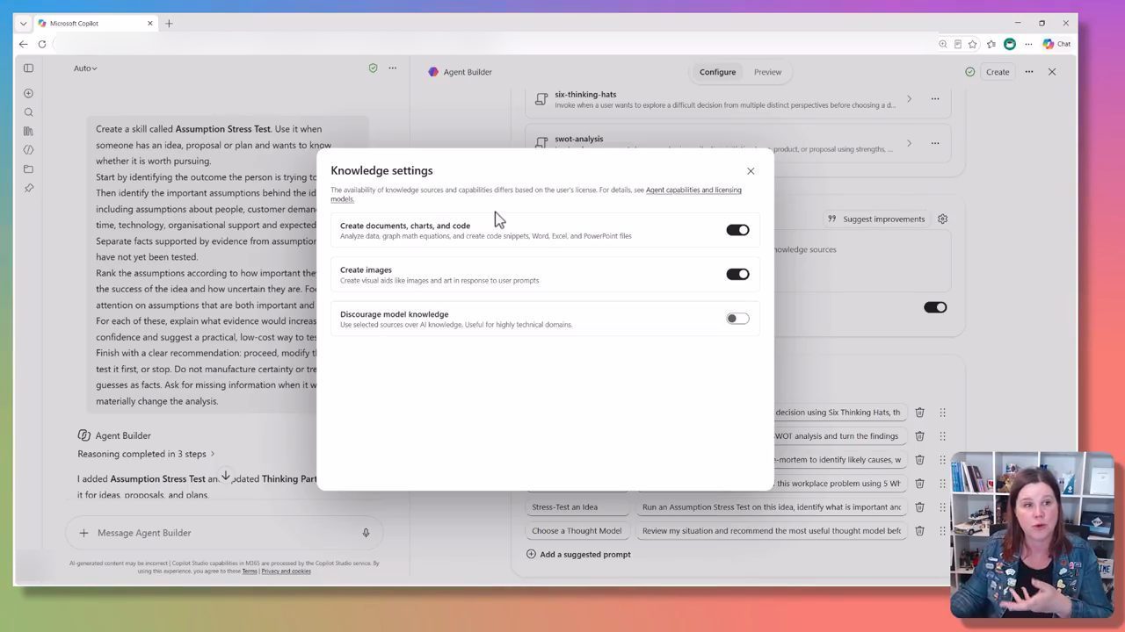Delete the Stress-Test an Idea prompt
This screenshot has width=1125, height=632.
pyautogui.click(x=919, y=506)
